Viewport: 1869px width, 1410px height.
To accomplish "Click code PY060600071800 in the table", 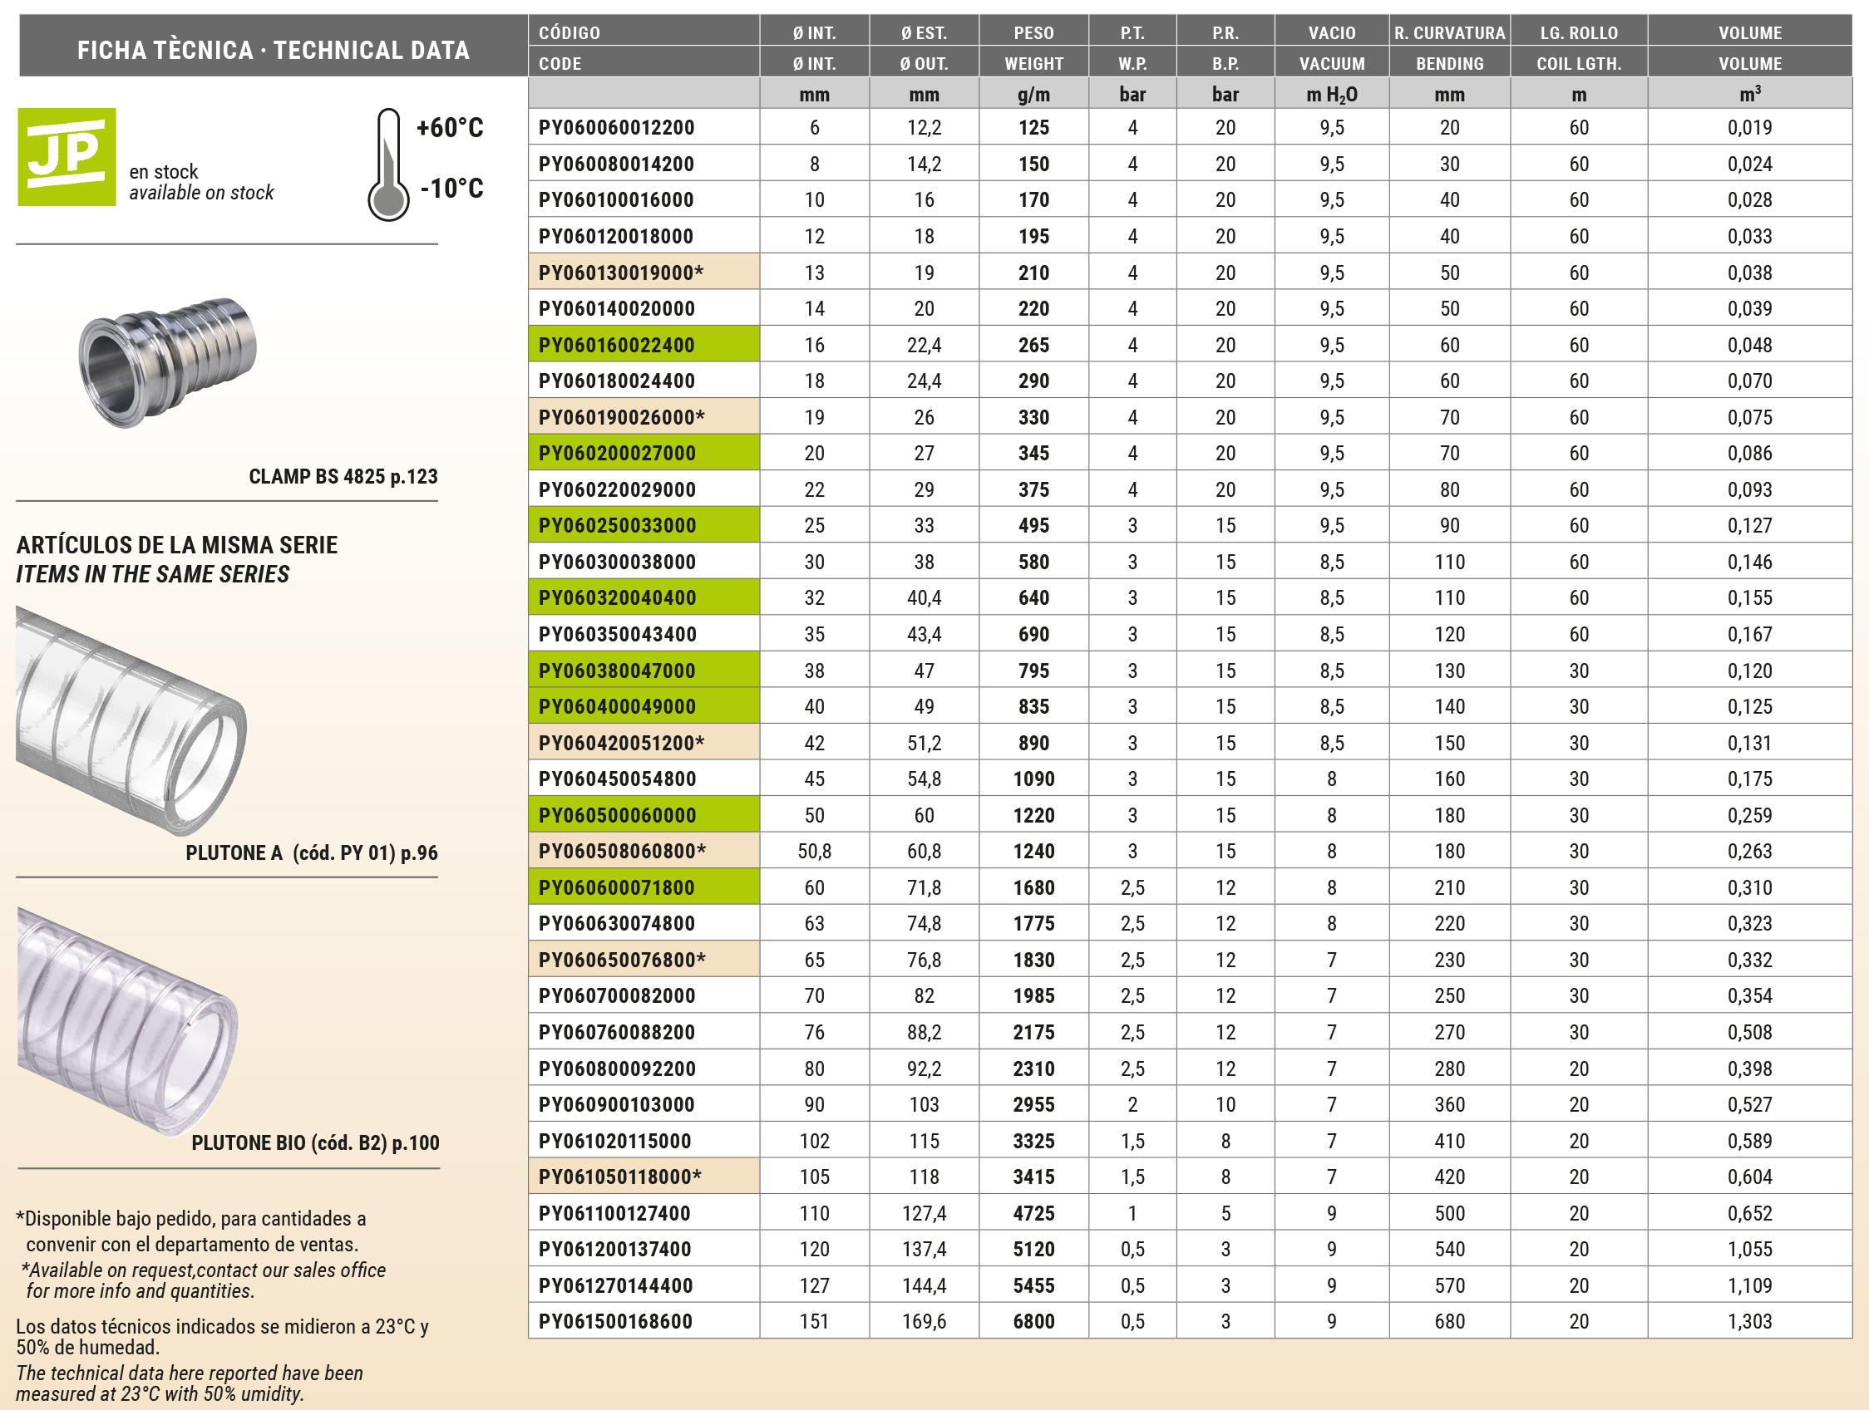I will (617, 888).
